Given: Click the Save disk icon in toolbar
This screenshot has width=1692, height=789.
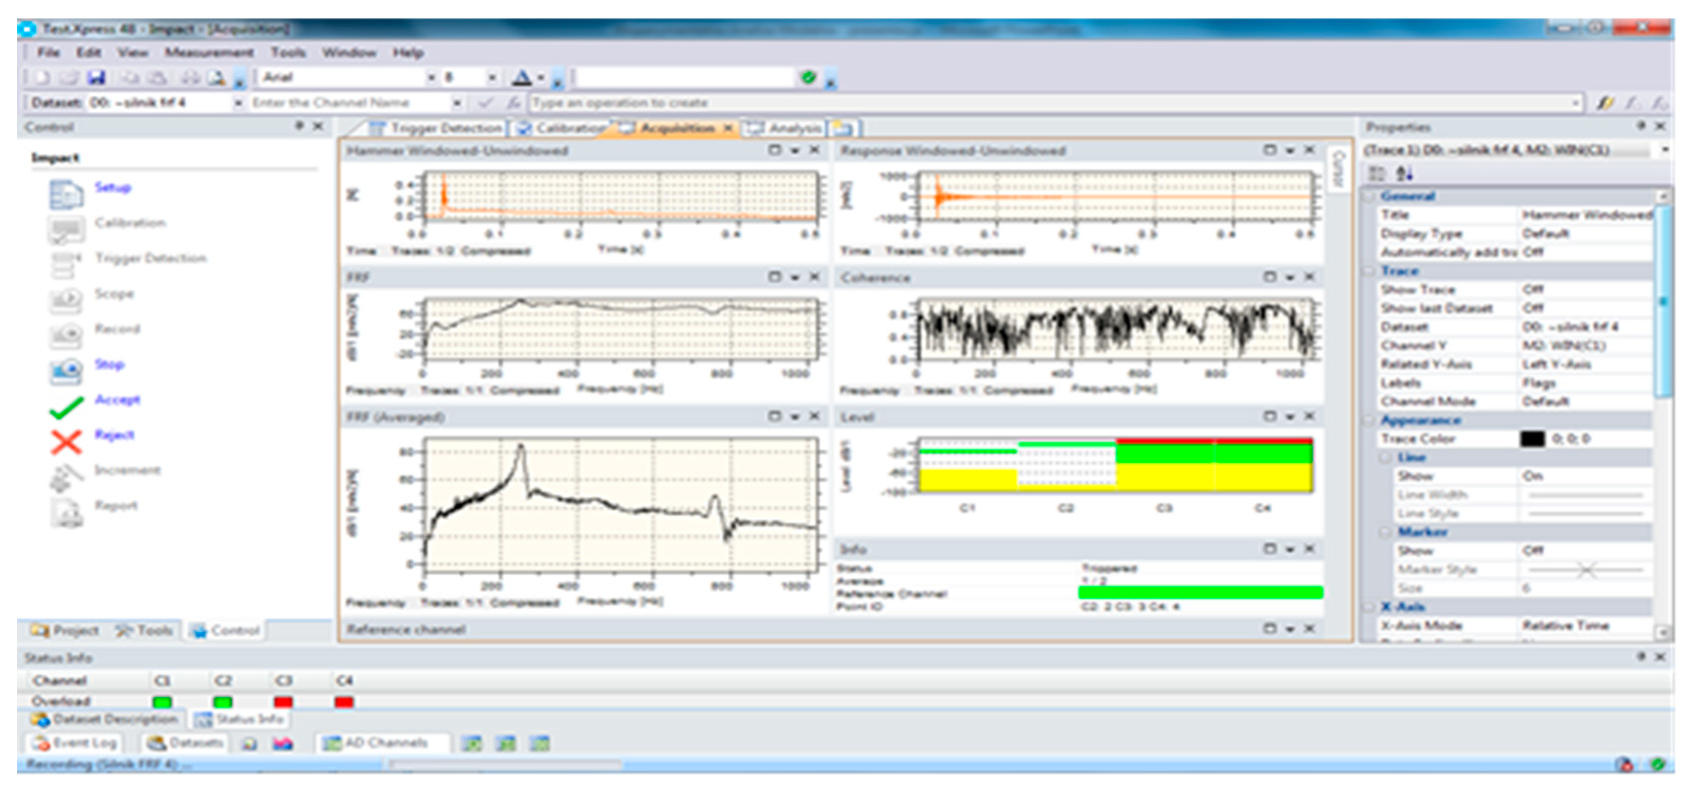Looking at the screenshot, I should [97, 77].
